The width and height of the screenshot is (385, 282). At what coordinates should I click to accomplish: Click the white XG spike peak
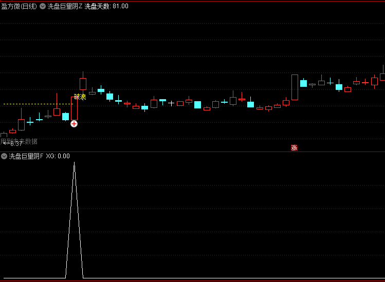(x=75, y=163)
